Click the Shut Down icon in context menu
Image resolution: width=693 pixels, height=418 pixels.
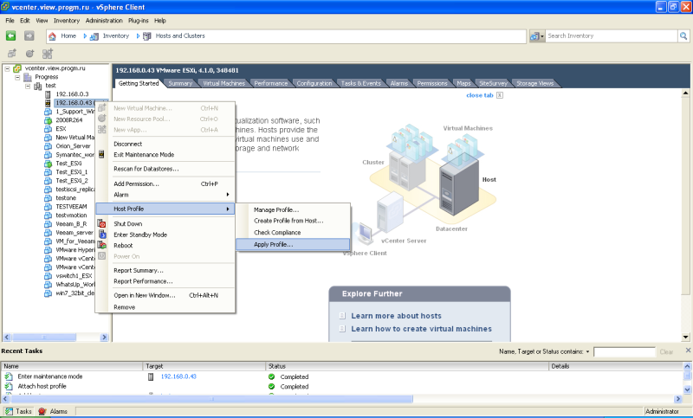pyautogui.click(x=101, y=223)
